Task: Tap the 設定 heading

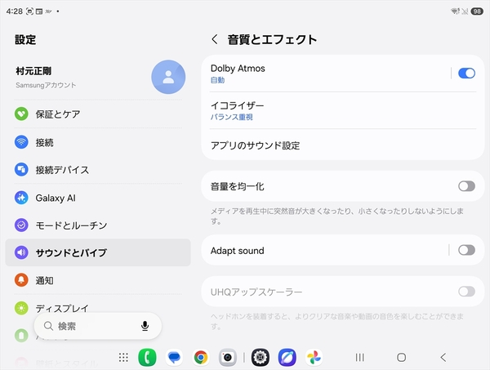Action: tap(25, 40)
